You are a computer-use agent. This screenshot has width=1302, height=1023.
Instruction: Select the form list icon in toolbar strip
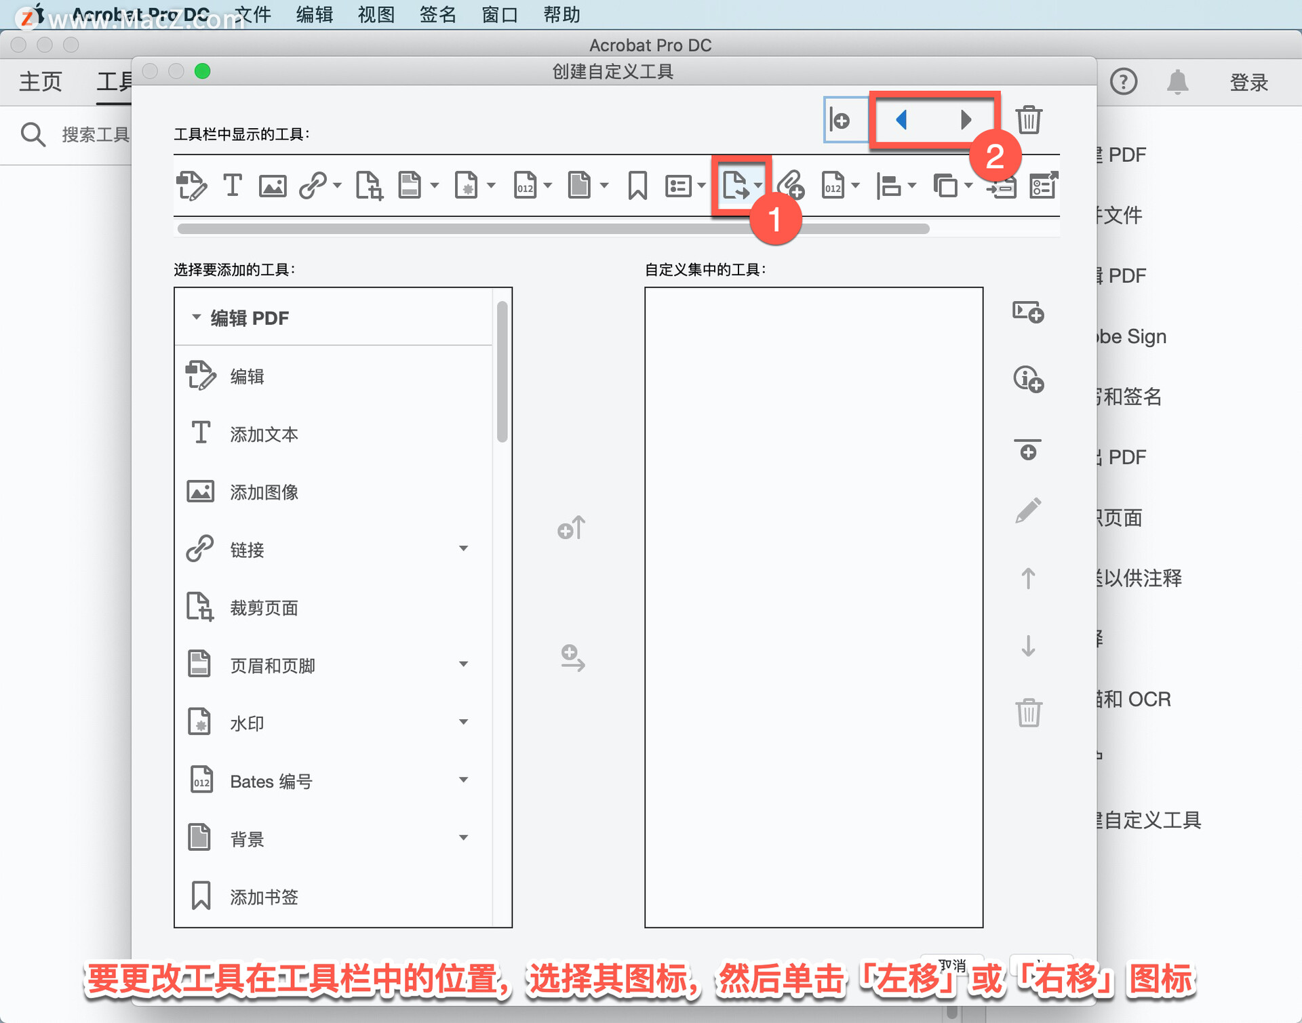[678, 185]
